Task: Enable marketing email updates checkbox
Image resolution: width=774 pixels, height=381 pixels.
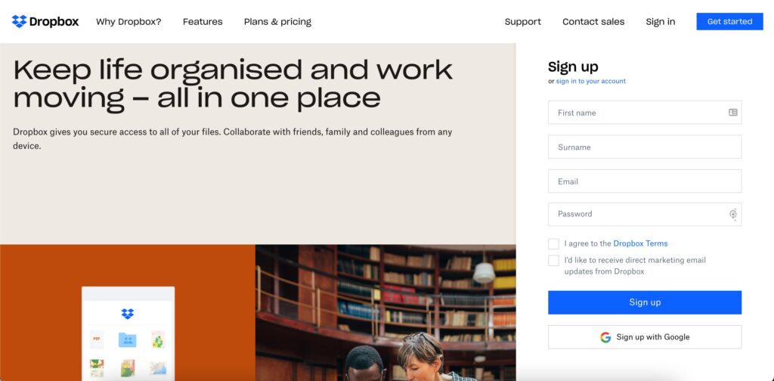Action: pos(553,261)
